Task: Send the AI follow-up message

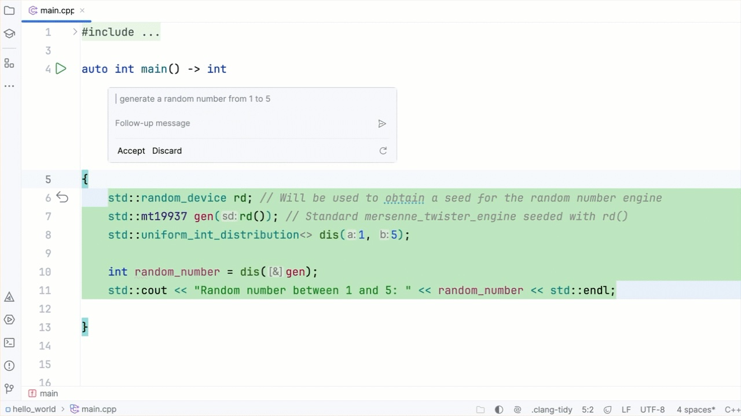Action: click(x=381, y=124)
